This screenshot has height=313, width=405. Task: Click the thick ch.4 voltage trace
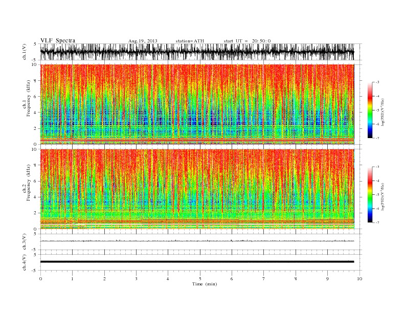click(197, 262)
